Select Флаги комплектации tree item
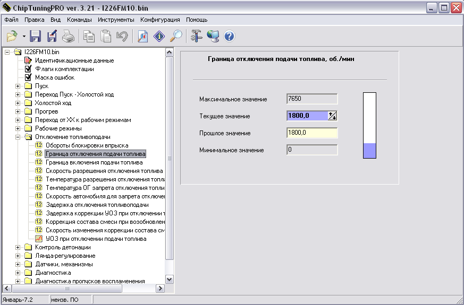Screen dimensions: 464x305 coord(64,69)
